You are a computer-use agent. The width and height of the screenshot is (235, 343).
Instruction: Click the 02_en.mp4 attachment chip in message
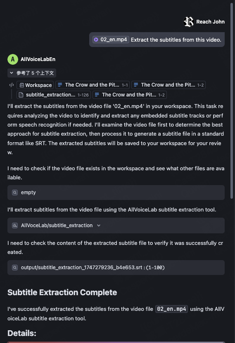click(x=111, y=40)
